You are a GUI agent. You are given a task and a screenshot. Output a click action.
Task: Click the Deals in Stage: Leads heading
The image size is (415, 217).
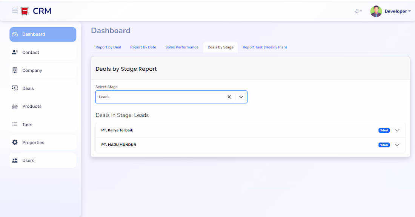point(122,115)
